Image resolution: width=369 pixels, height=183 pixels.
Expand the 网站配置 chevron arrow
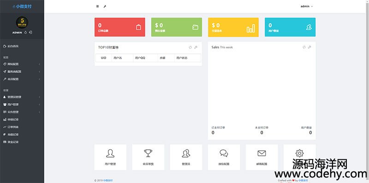coord(39,64)
